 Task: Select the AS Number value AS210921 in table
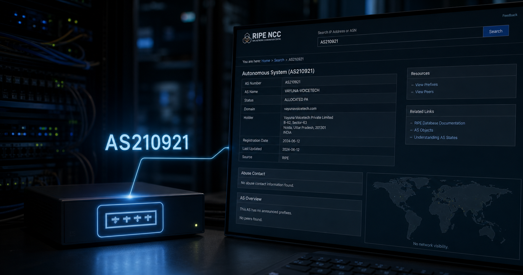[x=293, y=82]
